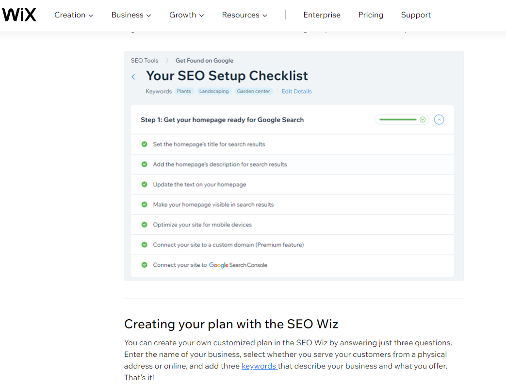Toggle check for Set the homepage's title
Screen dimensions: 506x387
point(144,144)
